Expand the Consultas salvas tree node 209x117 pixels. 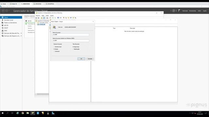[x=36, y=23]
